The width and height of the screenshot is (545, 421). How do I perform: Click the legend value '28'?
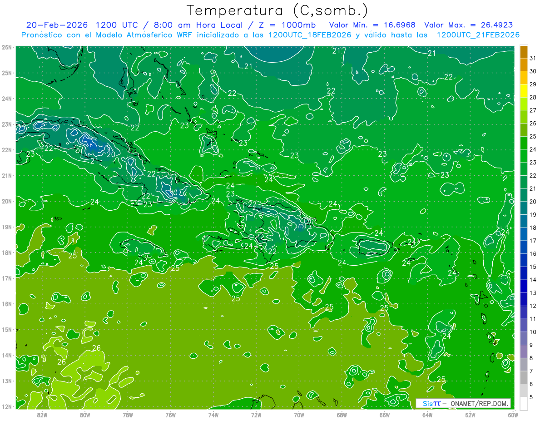point(533,97)
